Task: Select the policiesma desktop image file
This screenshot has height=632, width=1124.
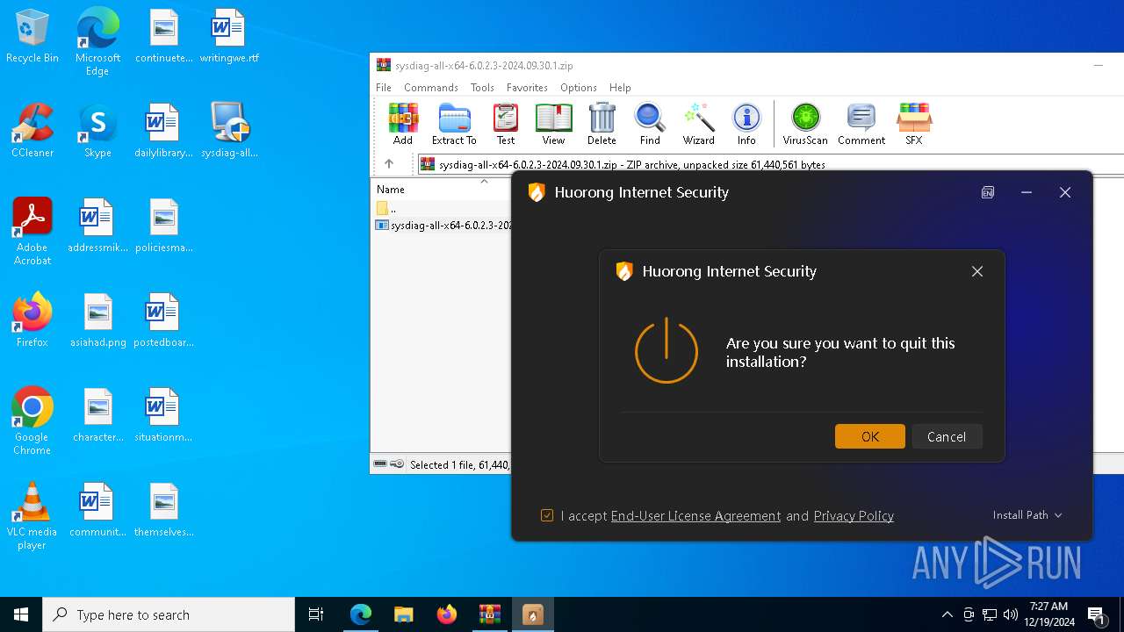Action: [x=163, y=225]
